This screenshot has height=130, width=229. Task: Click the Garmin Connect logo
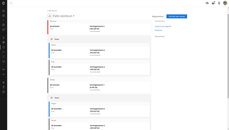click(x=3, y=3)
